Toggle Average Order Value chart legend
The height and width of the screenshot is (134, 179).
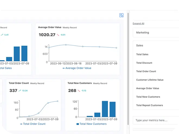[x=77, y=68]
